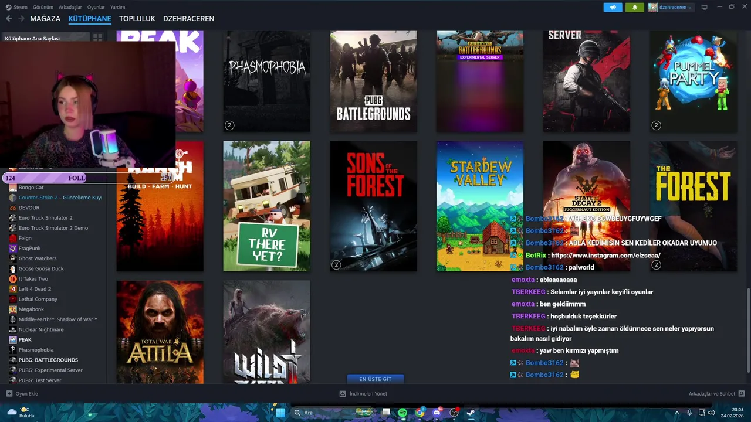751x422 pixels.
Task: Open Steam icon in the taskbar
Action: (x=471, y=413)
